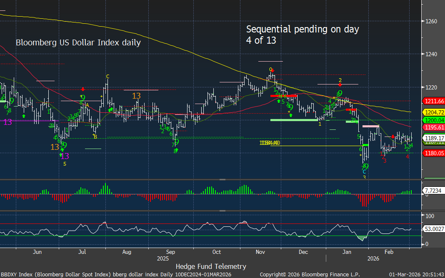Select the red 1180.05 price label
This screenshot has height=278, width=445.
tap(433, 153)
